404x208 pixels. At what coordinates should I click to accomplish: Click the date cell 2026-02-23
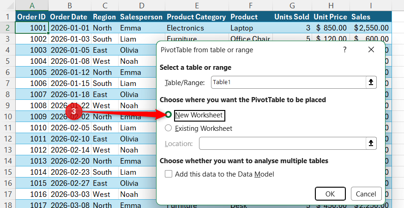point(70,172)
